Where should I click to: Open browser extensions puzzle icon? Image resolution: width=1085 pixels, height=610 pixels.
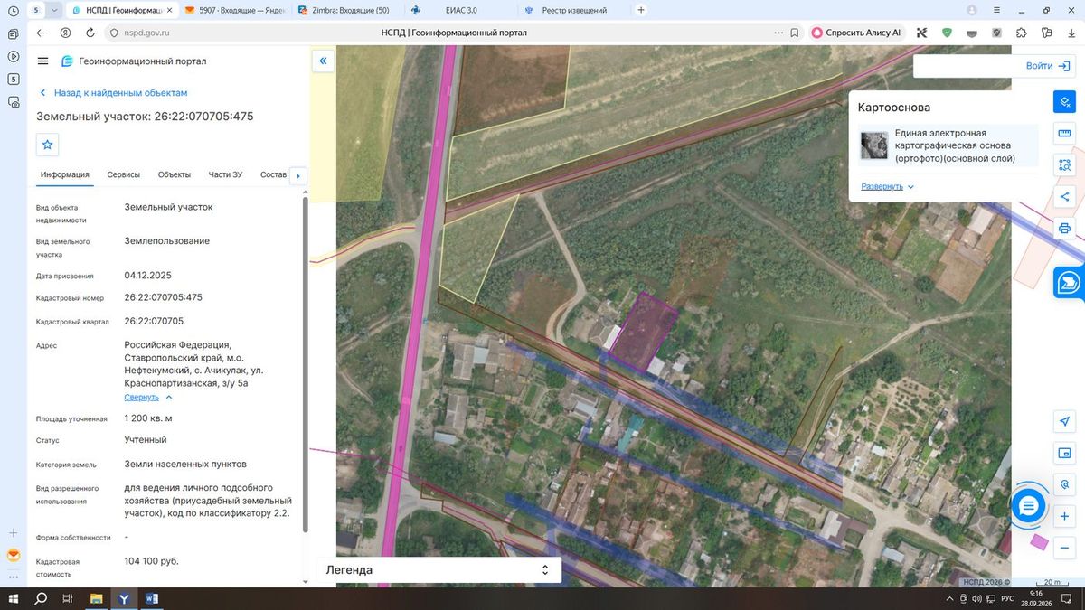point(1021,33)
